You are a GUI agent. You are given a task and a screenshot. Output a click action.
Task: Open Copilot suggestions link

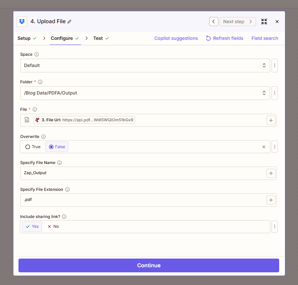click(x=176, y=38)
